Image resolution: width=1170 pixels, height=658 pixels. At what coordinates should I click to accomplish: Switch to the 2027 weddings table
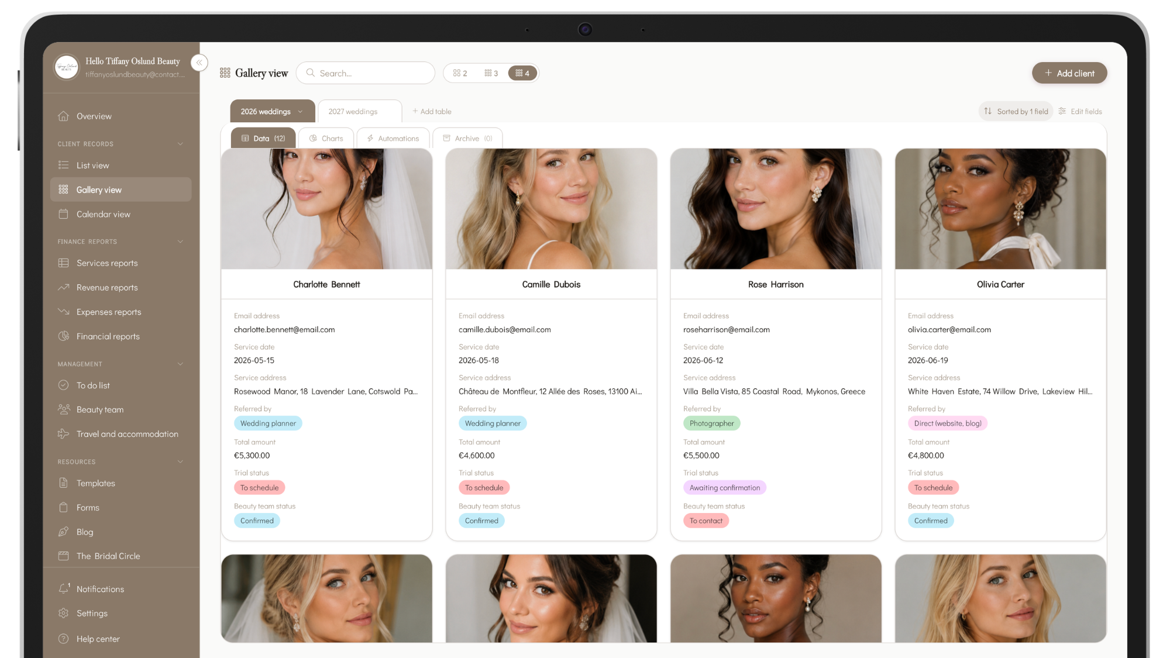pyautogui.click(x=359, y=111)
